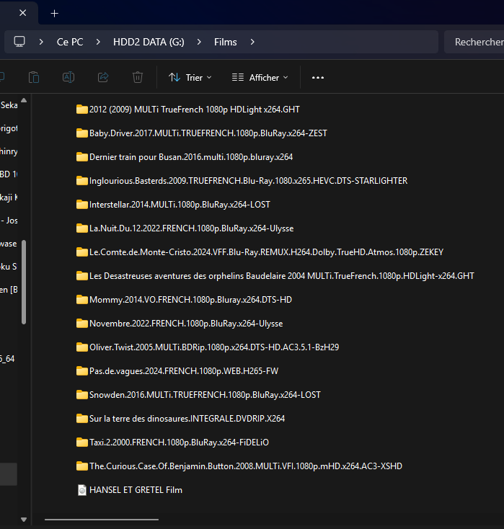Screen dimensions: 504x529
Task: Click folder icon of Inglourious.Basterds.2009
Action: [x=81, y=180]
